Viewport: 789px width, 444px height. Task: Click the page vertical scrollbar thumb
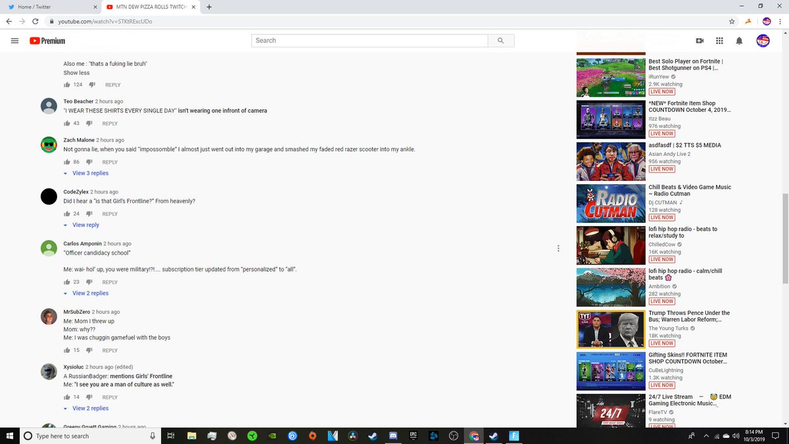tap(785, 238)
